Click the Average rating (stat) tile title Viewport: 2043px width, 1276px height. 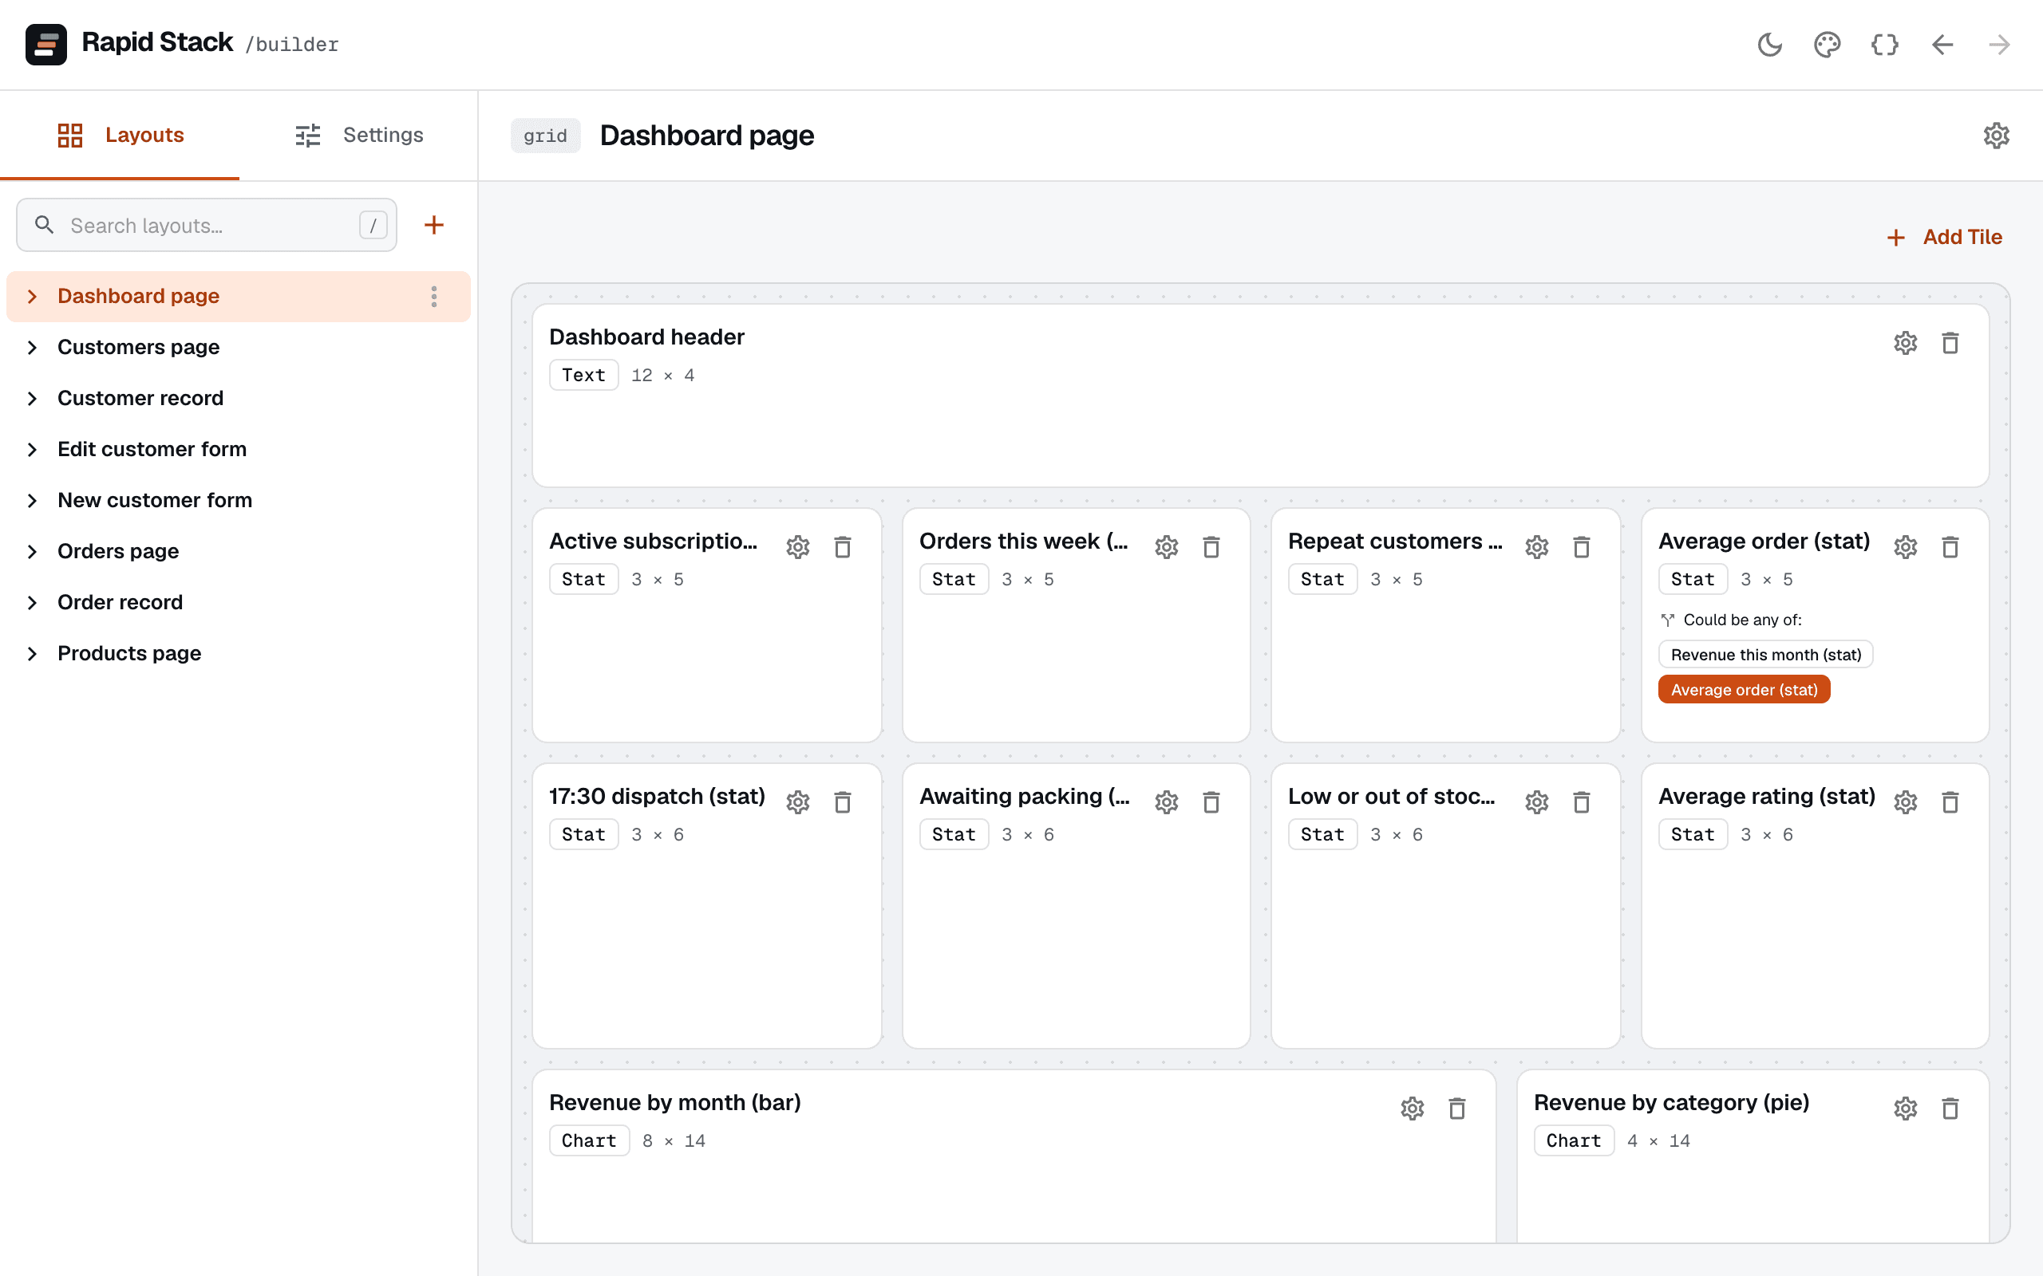click(1766, 797)
